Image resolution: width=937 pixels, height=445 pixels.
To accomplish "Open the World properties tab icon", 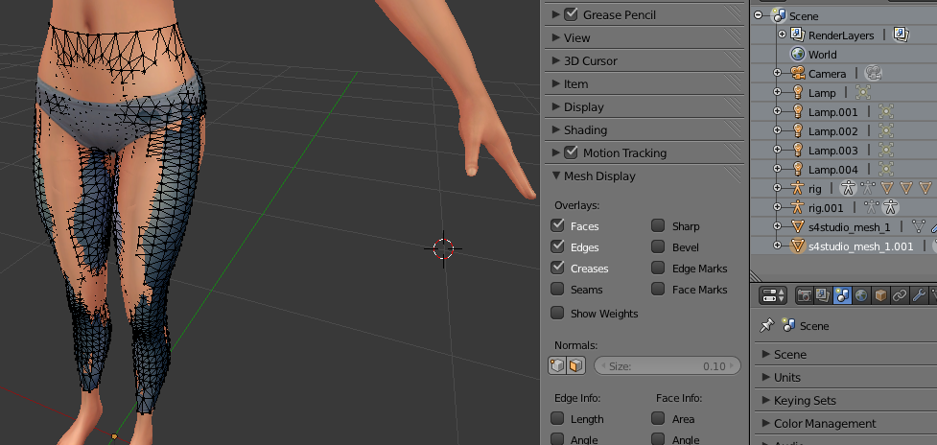I will [x=861, y=295].
